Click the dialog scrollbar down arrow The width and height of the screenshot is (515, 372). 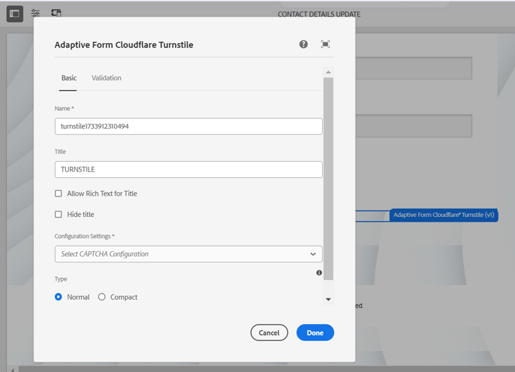(328, 299)
